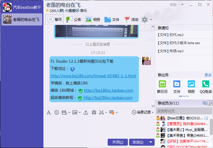The width and height of the screenshot is (213, 148).
Task: Click the send image icon
Action: point(75,112)
